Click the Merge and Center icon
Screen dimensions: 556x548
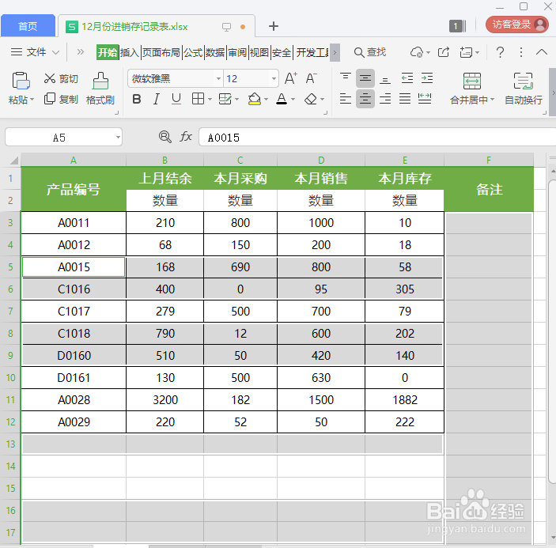click(472, 81)
